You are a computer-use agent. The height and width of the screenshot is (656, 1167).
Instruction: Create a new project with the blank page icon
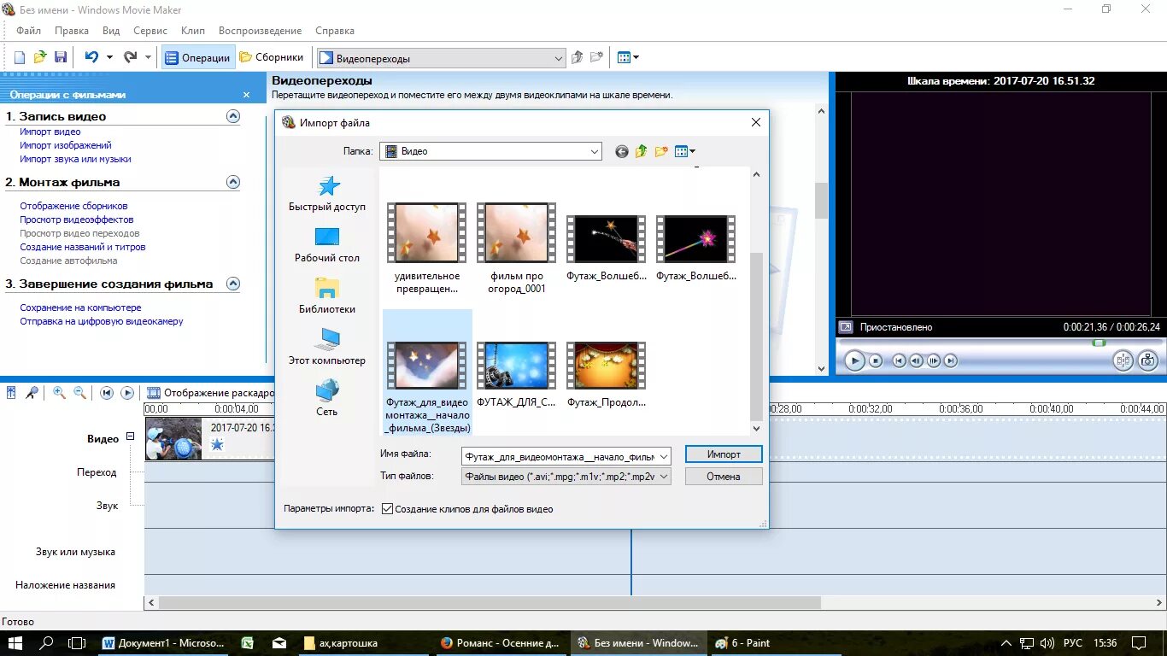[x=19, y=56]
